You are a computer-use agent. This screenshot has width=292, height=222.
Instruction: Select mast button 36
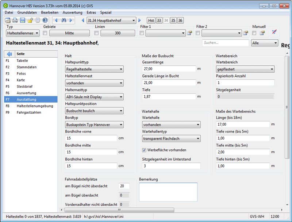180,20
